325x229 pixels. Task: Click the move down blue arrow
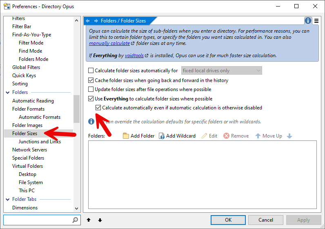289,136
